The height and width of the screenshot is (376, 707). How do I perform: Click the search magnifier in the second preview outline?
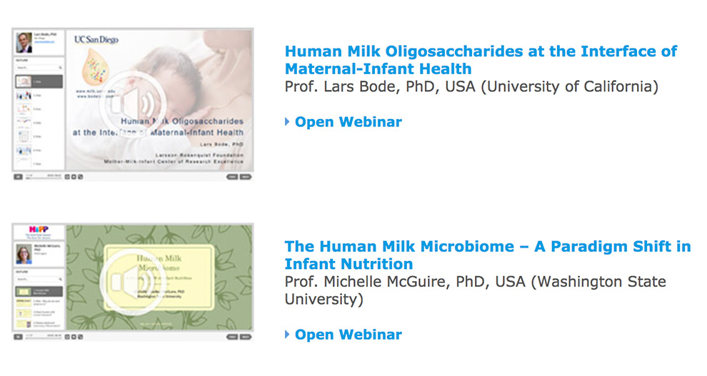pyautogui.click(x=61, y=279)
